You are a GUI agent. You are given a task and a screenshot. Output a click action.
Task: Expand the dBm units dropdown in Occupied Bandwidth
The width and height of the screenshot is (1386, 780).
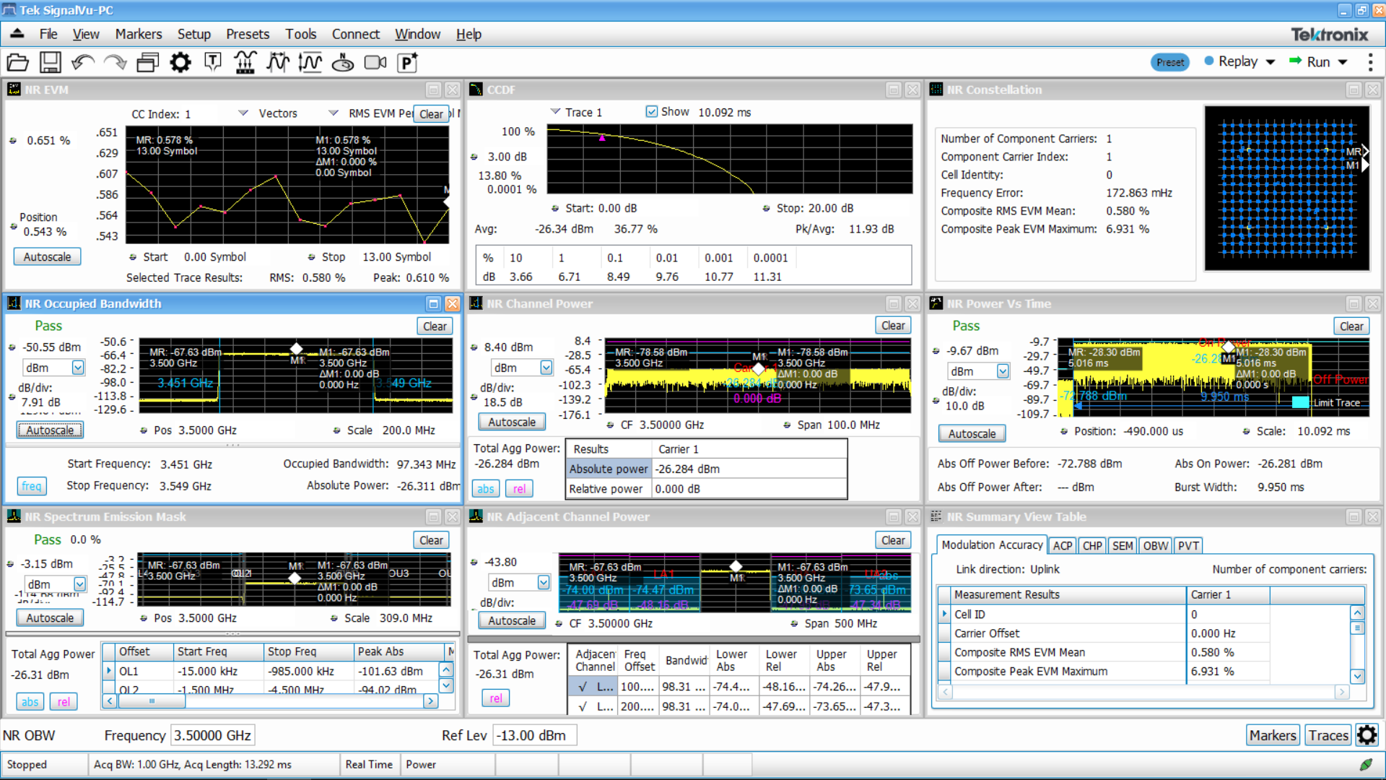tap(77, 368)
